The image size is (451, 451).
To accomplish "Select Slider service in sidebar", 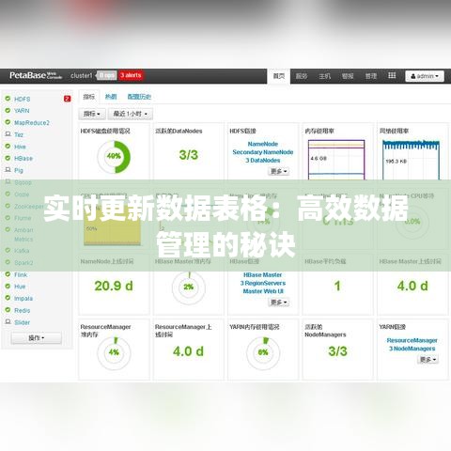I will 22,322.
